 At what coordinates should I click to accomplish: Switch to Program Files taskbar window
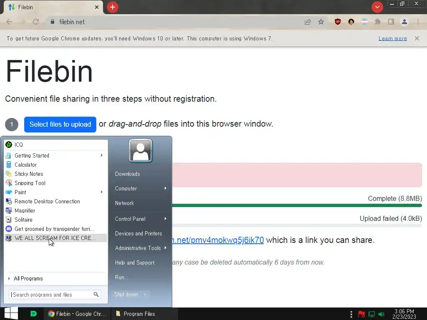click(144, 314)
